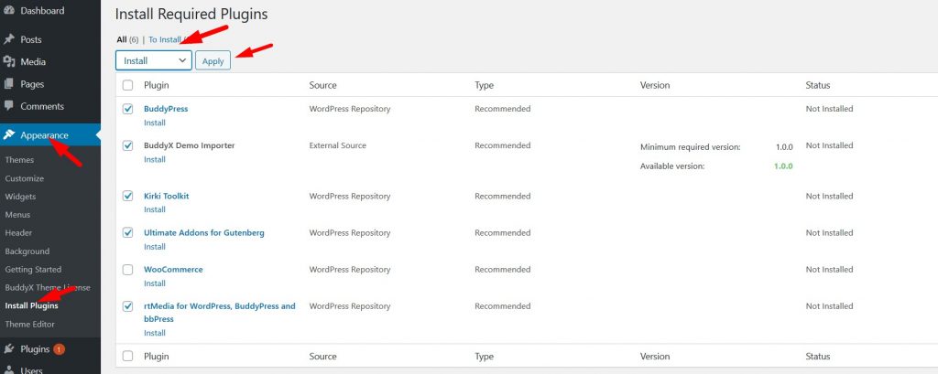This screenshot has width=938, height=374.
Task: Click Install under rtMedia for WordPress
Action: pos(154,333)
